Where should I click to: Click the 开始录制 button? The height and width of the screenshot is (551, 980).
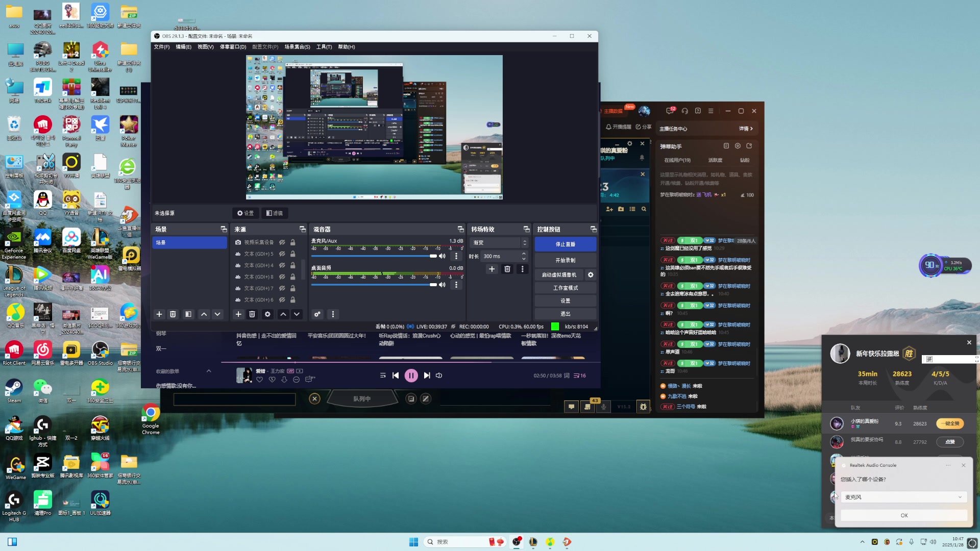coord(565,260)
